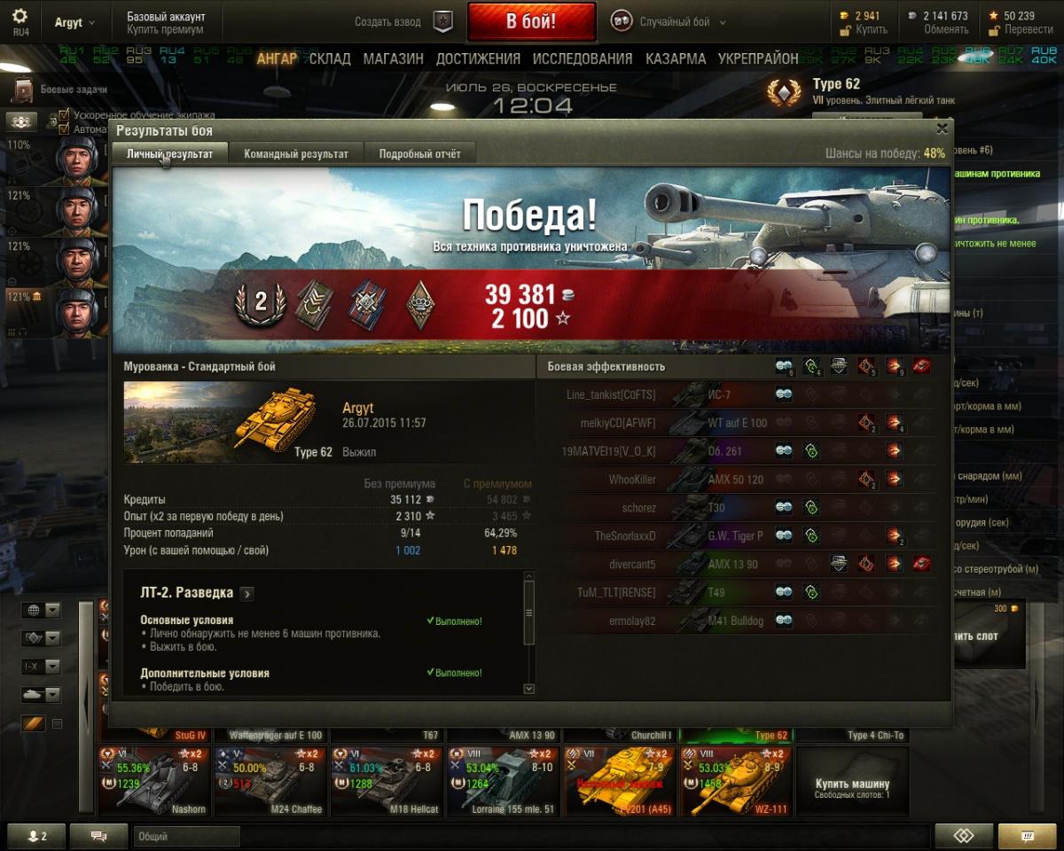Toggle the Автома... checkbox below crew training
Viewport: 1064px width, 851px height.
pyautogui.click(x=64, y=129)
